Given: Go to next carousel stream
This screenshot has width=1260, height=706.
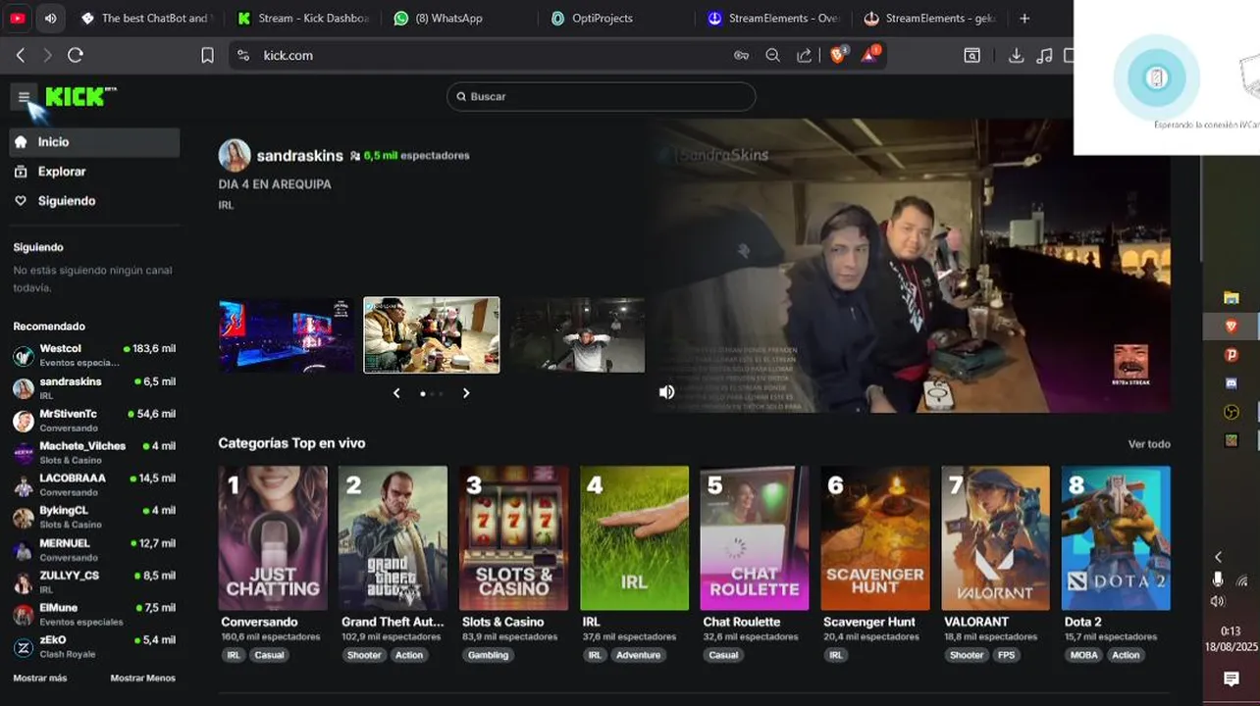Looking at the screenshot, I should [466, 393].
